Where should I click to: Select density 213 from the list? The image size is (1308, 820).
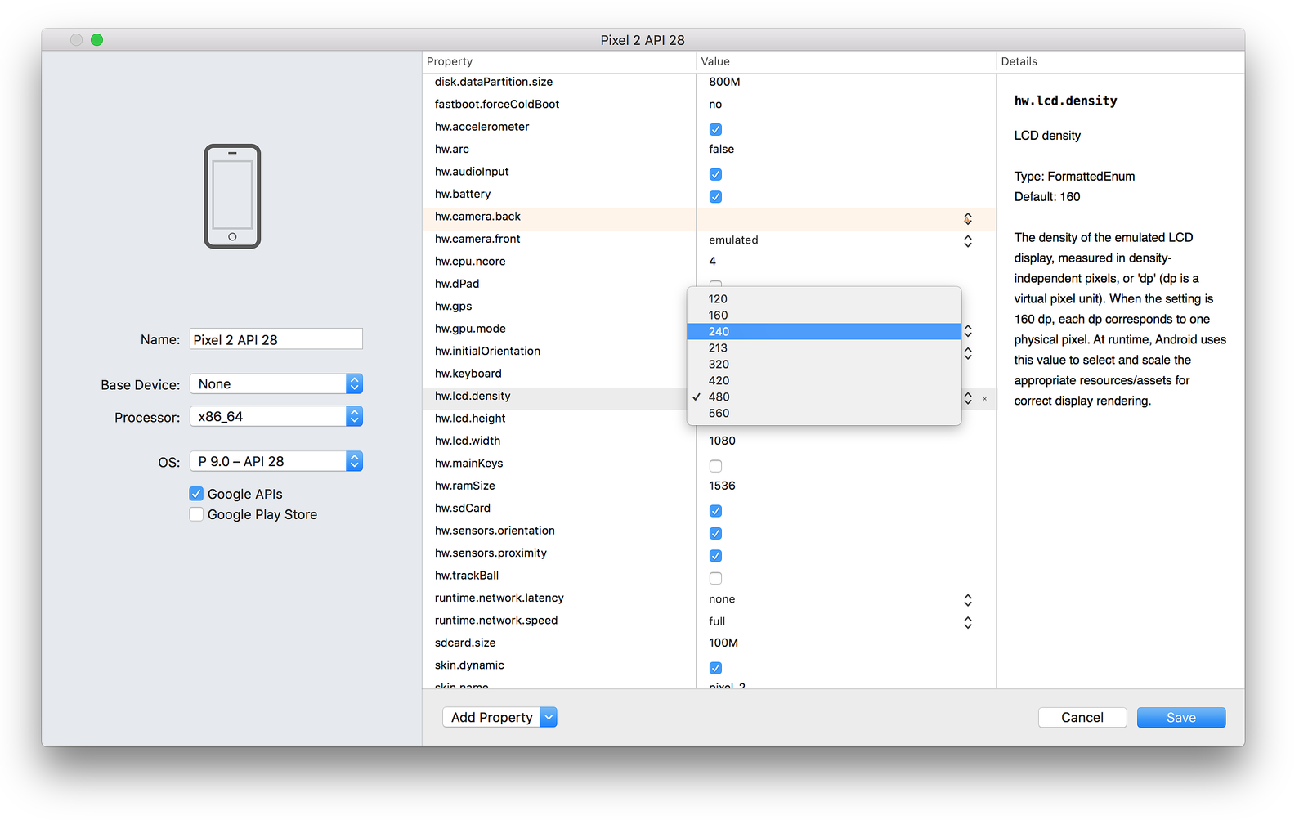824,347
